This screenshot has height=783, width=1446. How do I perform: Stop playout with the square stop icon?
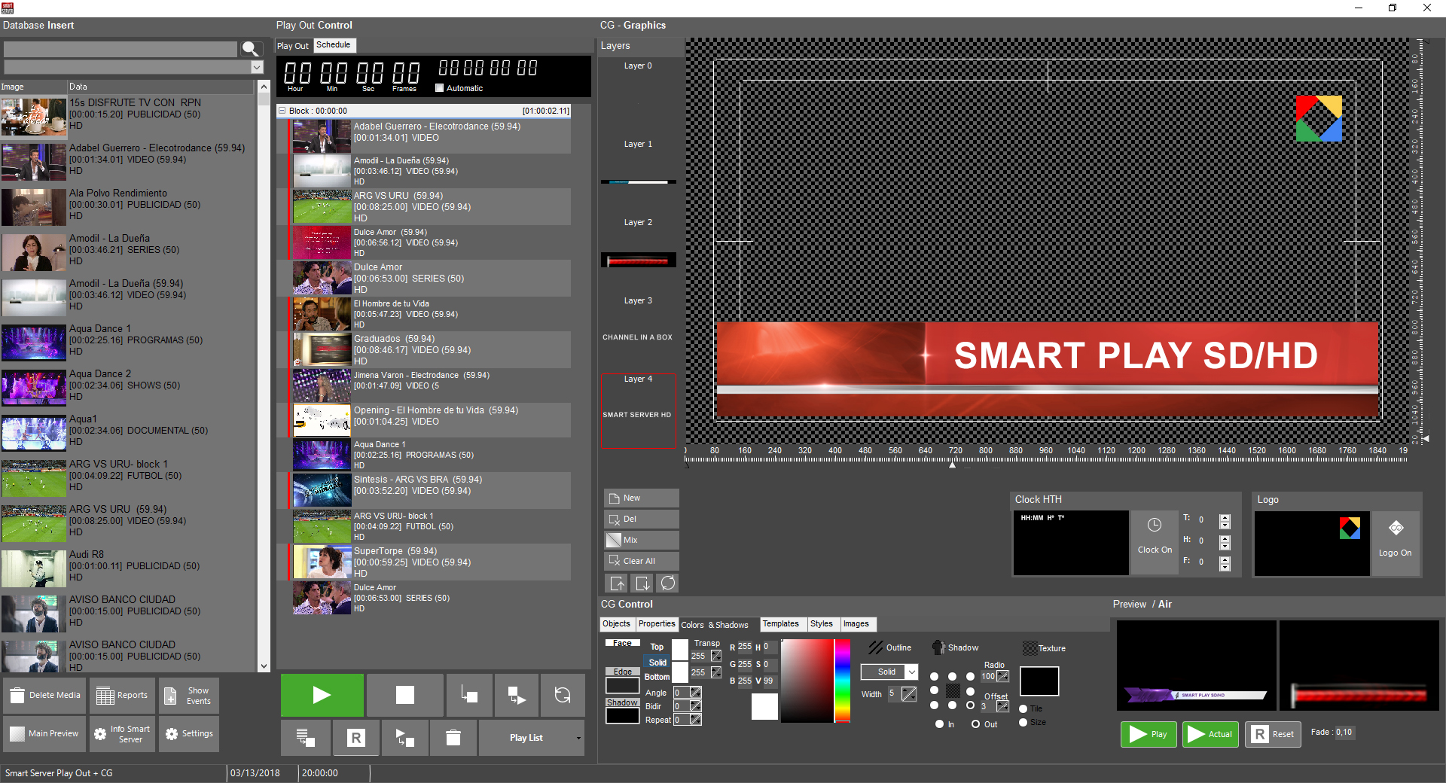(405, 695)
